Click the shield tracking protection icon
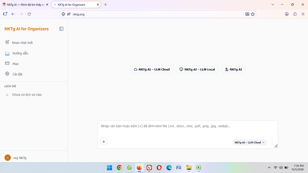Viewport: 308px width, 173px height. [63, 14]
